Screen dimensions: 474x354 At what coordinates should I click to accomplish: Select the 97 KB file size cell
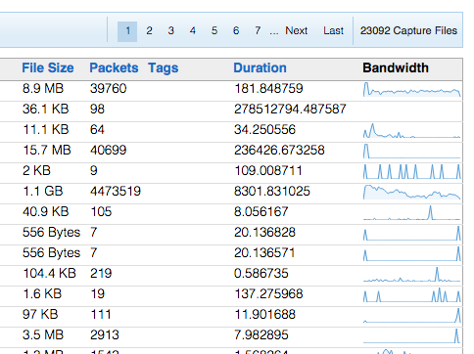tap(40, 315)
